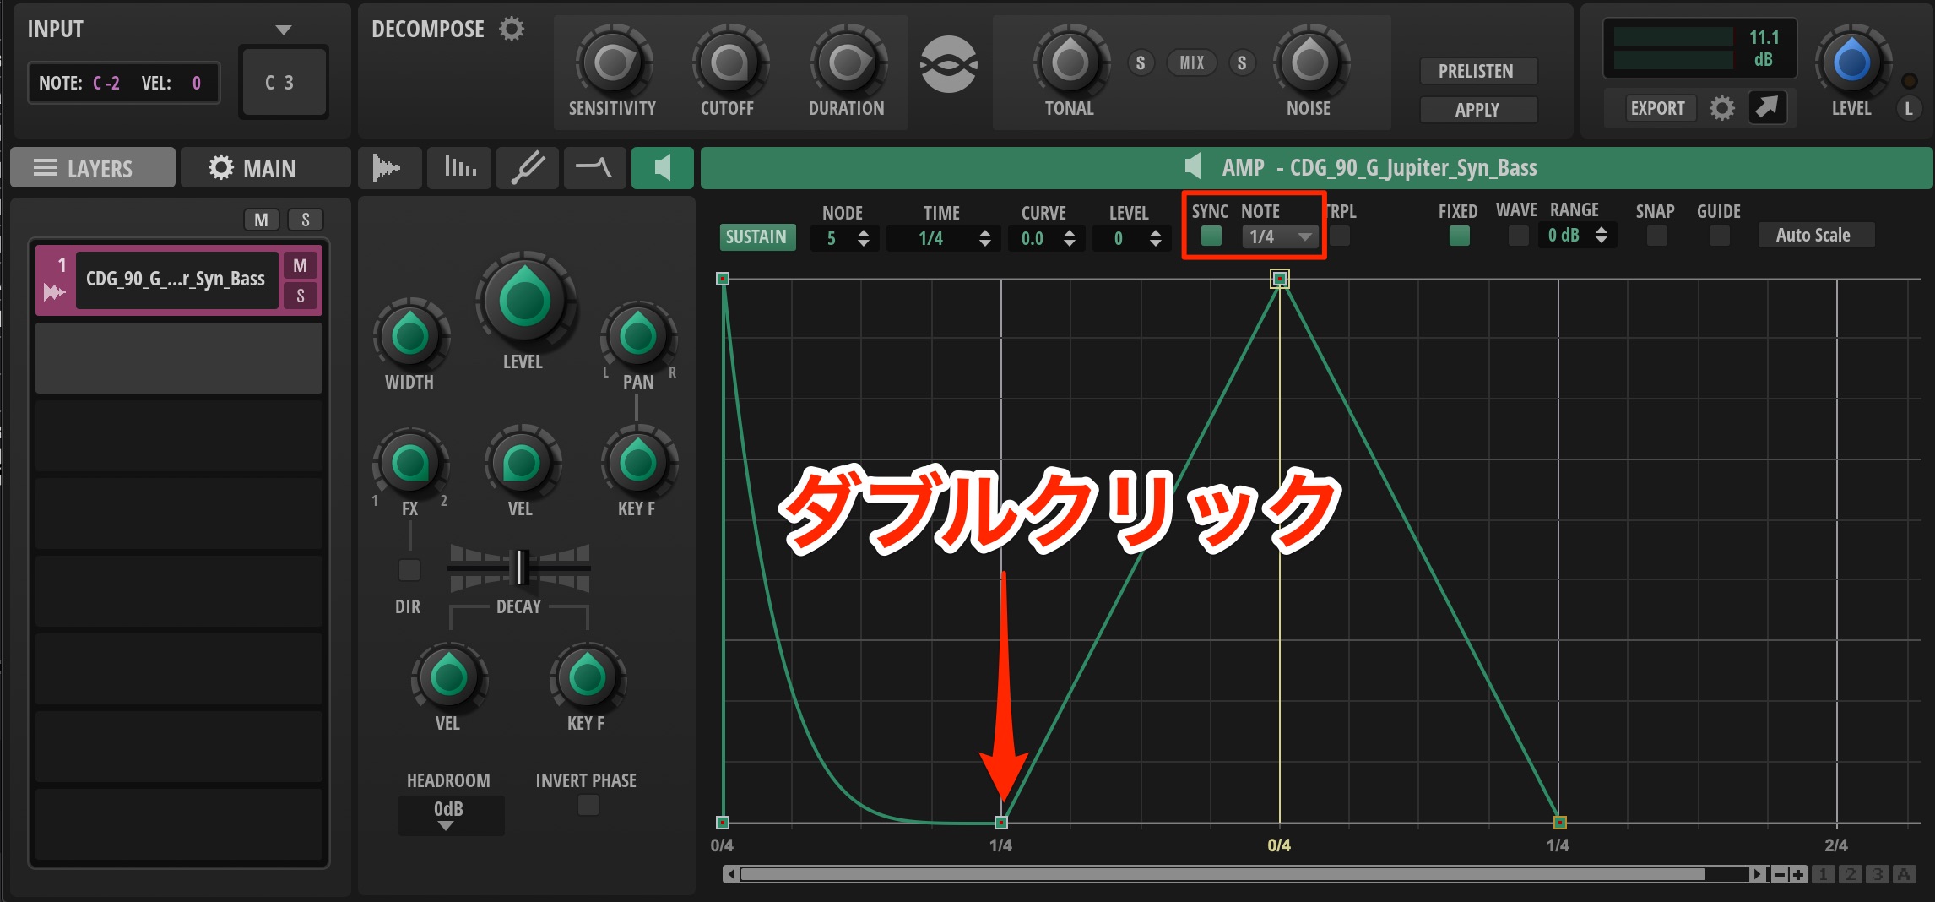The width and height of the screenshot is (1935, 902).
Task: Solo the Tonal component S button
Action: pyautogui.click(x=1141, y=63)
